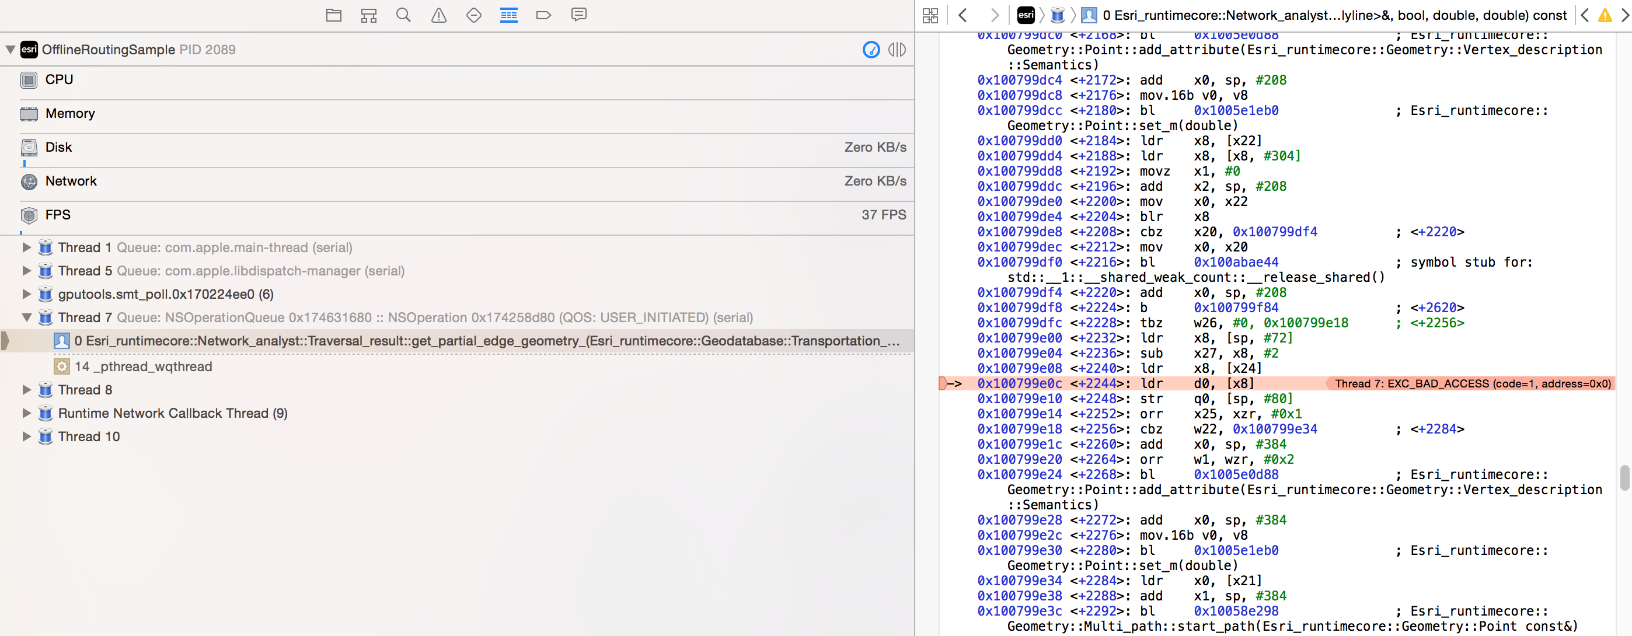Click the gear icon on frame 14
The width and height of the screenshot is (1632, 636).
[x=61, y=367]
